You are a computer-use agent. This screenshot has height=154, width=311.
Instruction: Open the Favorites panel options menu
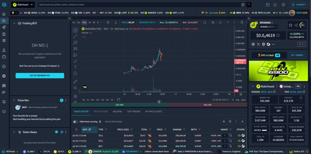click(66, 100)
